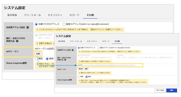Click the 生成 button for APIトークン
Screen dimensions: 181x97
[38, 54]
